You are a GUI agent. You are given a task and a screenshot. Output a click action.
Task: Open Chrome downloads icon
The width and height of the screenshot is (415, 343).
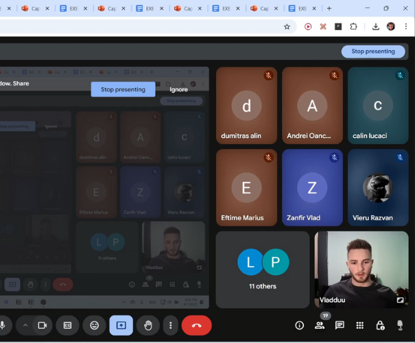click(x=376, y=27)
